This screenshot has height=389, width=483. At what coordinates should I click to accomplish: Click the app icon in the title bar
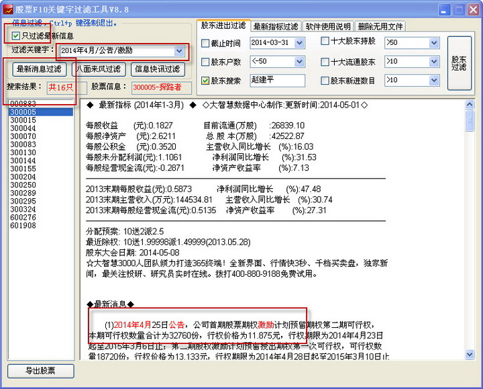click(x=9, y=9)
